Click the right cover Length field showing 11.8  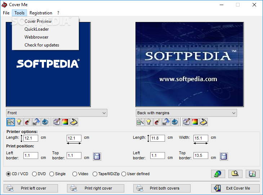pyautogui.click(x=157, y=138)
